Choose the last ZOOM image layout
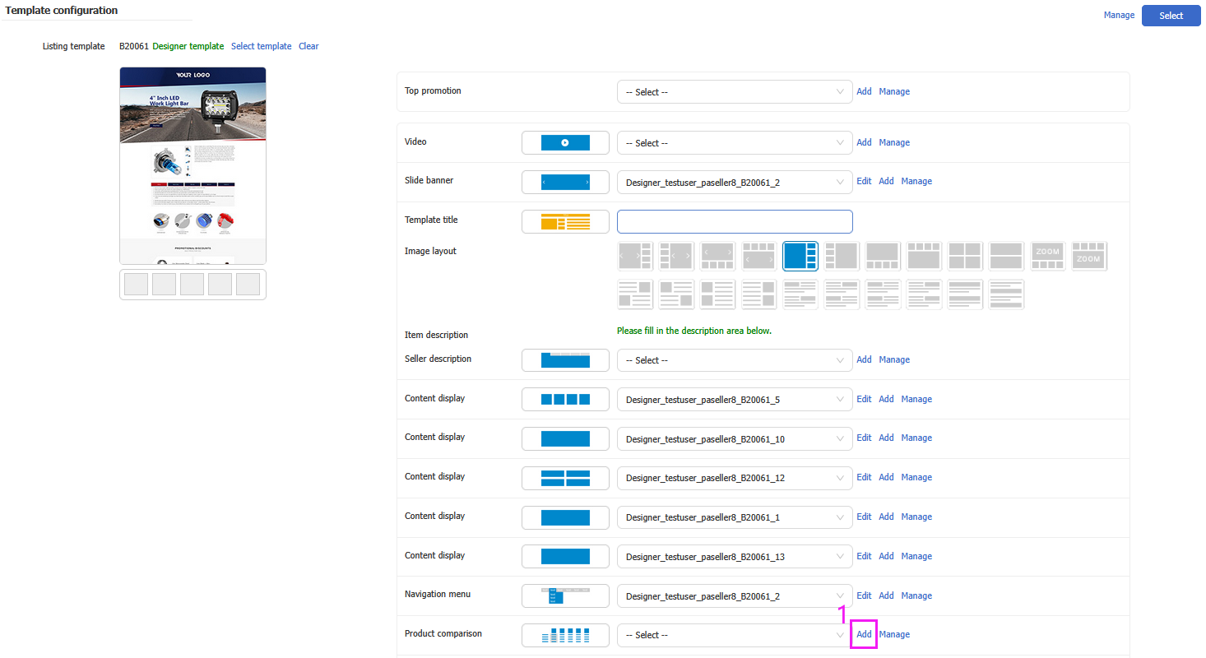1206x658 pixels. (1088, 256)
